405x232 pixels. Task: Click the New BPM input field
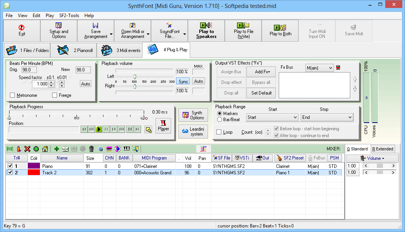(83, 69)
